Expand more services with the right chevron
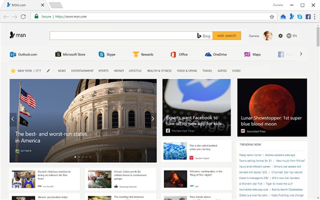This screenshot has height=200, width=320. pos(301,54)
